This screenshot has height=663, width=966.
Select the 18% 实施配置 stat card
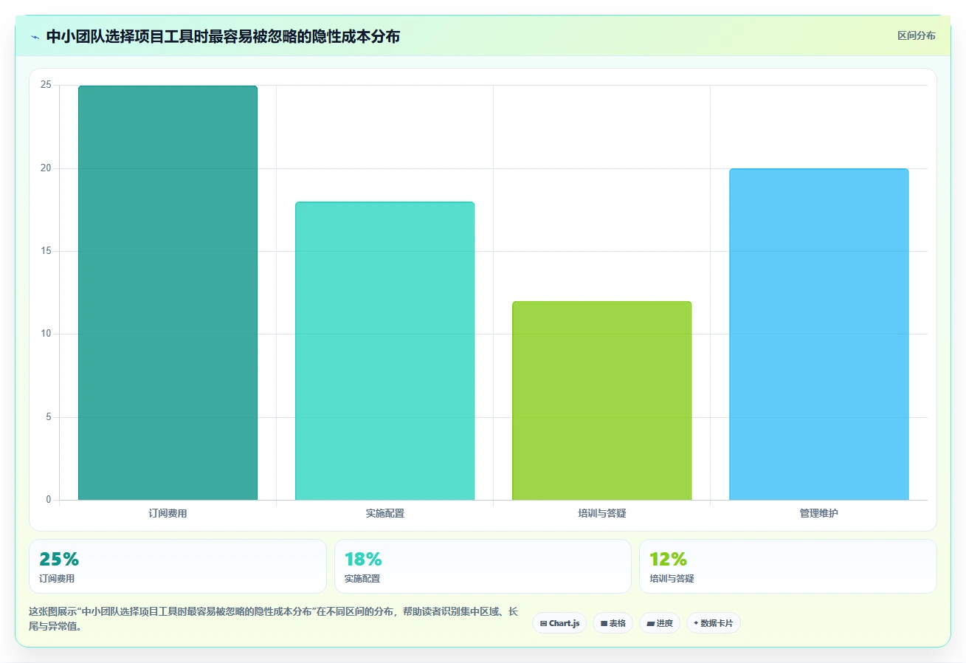483,566
